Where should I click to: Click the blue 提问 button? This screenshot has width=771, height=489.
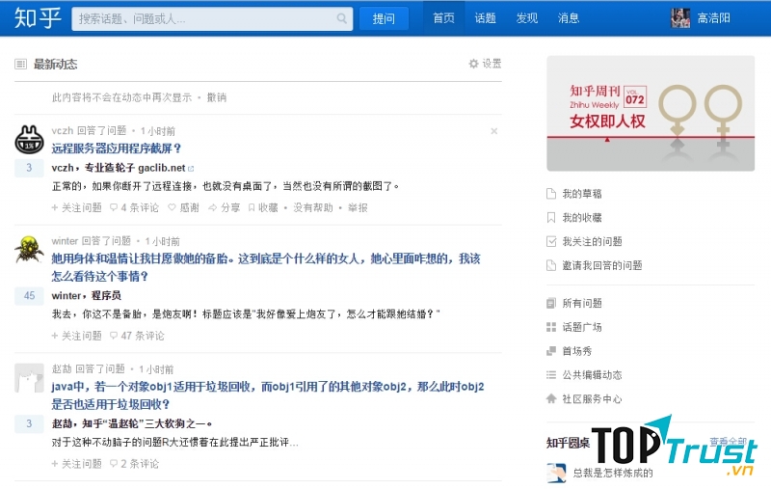(384, 18)
